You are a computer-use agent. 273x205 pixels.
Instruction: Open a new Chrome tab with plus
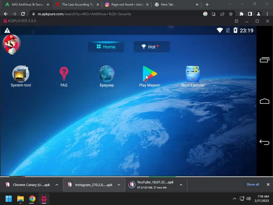[x=207, y=5]
